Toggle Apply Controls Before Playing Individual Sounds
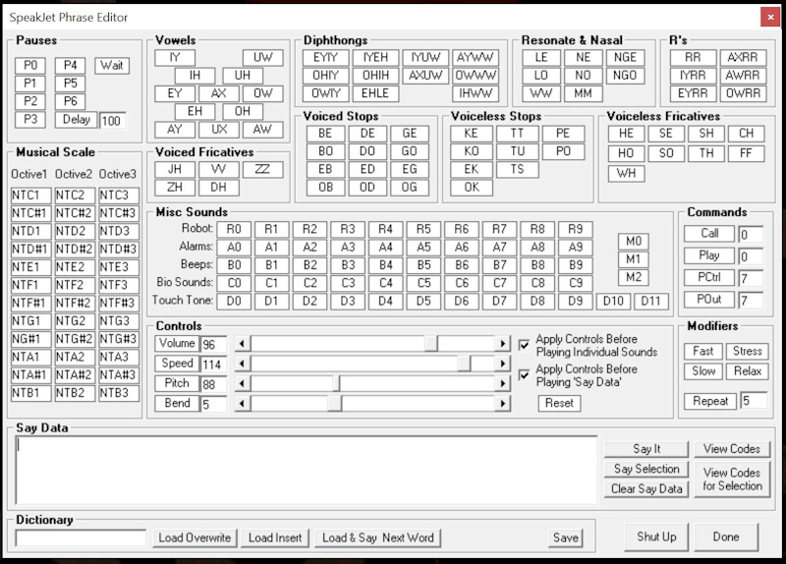The height and width of the screenshot is (564, 786). click(x=524, y=345)
